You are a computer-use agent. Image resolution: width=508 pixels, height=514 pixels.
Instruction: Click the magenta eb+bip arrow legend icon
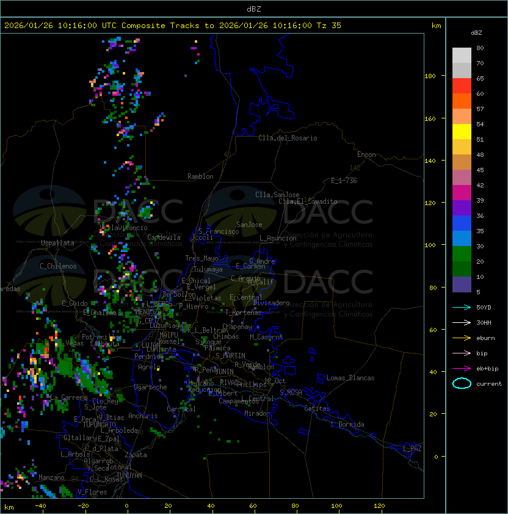tap(462, 369)
